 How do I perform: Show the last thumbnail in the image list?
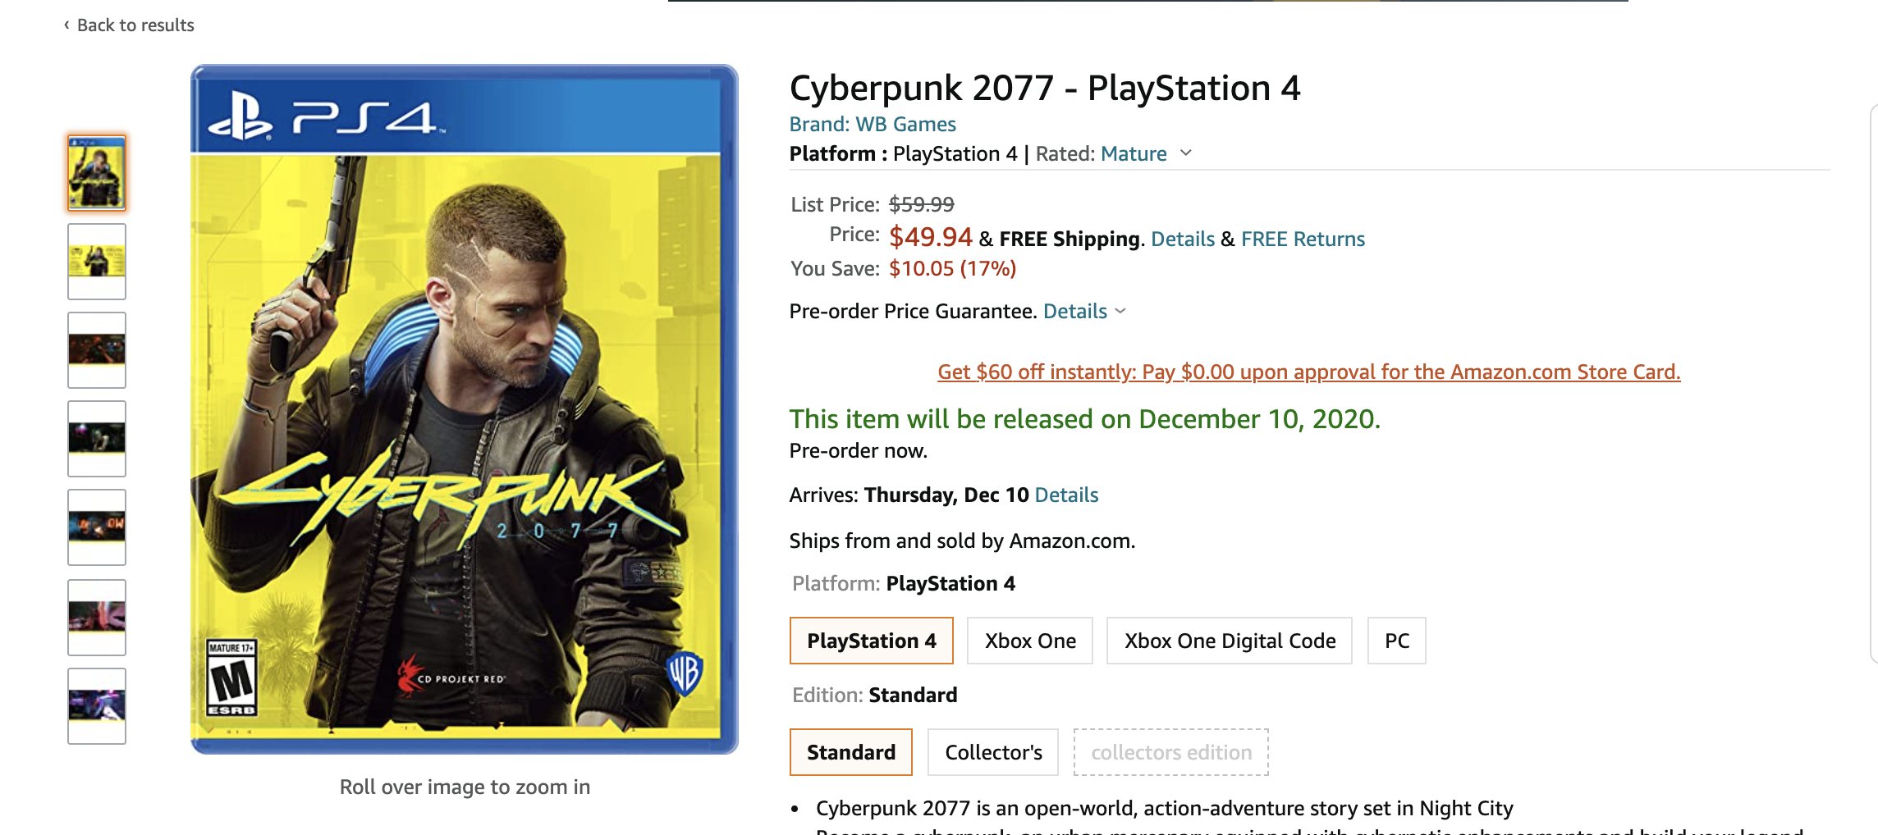[97, 706]
